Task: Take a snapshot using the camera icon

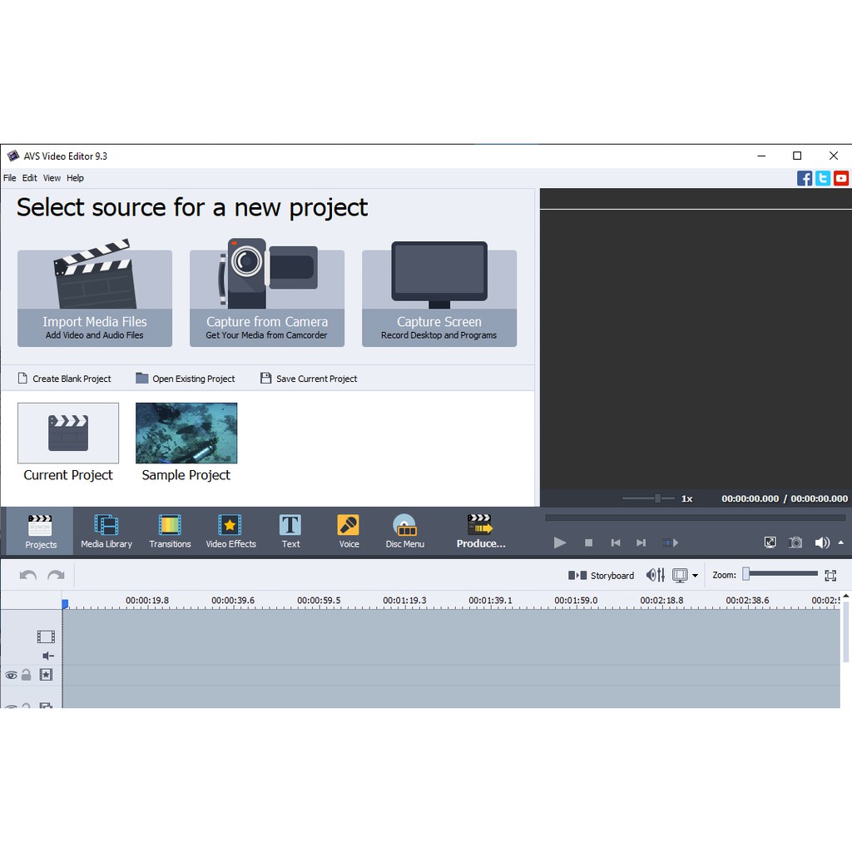Action: pyautogui.click(x=795, y=542)
